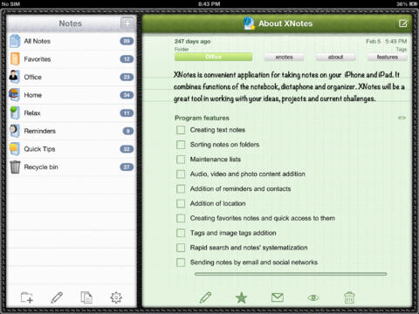Click the No SIM status text
The width and height of the screenshot is (419, 314).
pyautogui.click(x=10, y=3)
